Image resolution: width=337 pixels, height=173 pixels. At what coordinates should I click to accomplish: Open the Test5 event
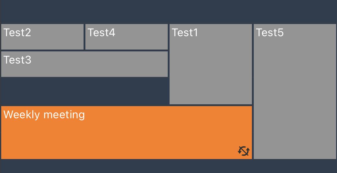coord(295,91)
